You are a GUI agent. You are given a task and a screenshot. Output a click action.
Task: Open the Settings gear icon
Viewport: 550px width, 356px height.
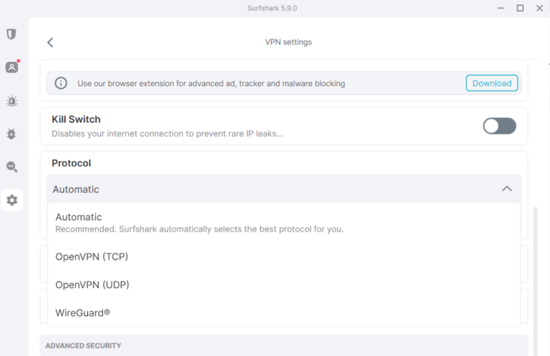12,200
